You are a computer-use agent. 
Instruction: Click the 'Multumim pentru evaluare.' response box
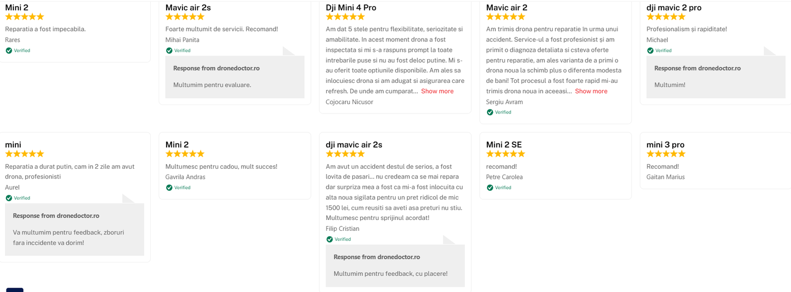[x=235, y=77]
